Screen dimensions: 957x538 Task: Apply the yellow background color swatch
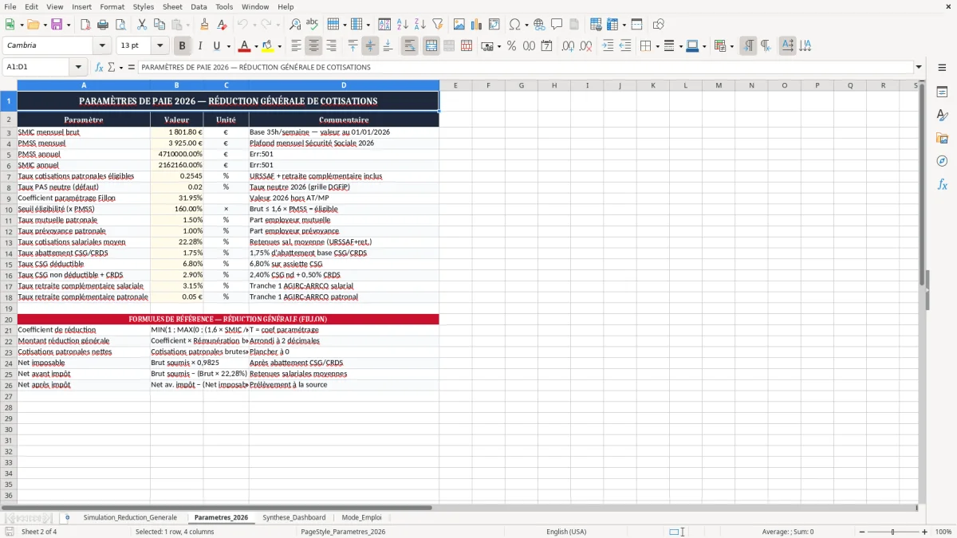pos(267,46)
